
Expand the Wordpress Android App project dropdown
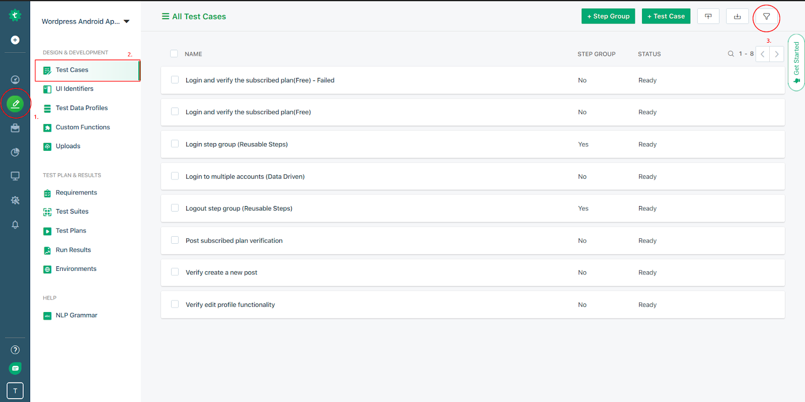point(86,22)
